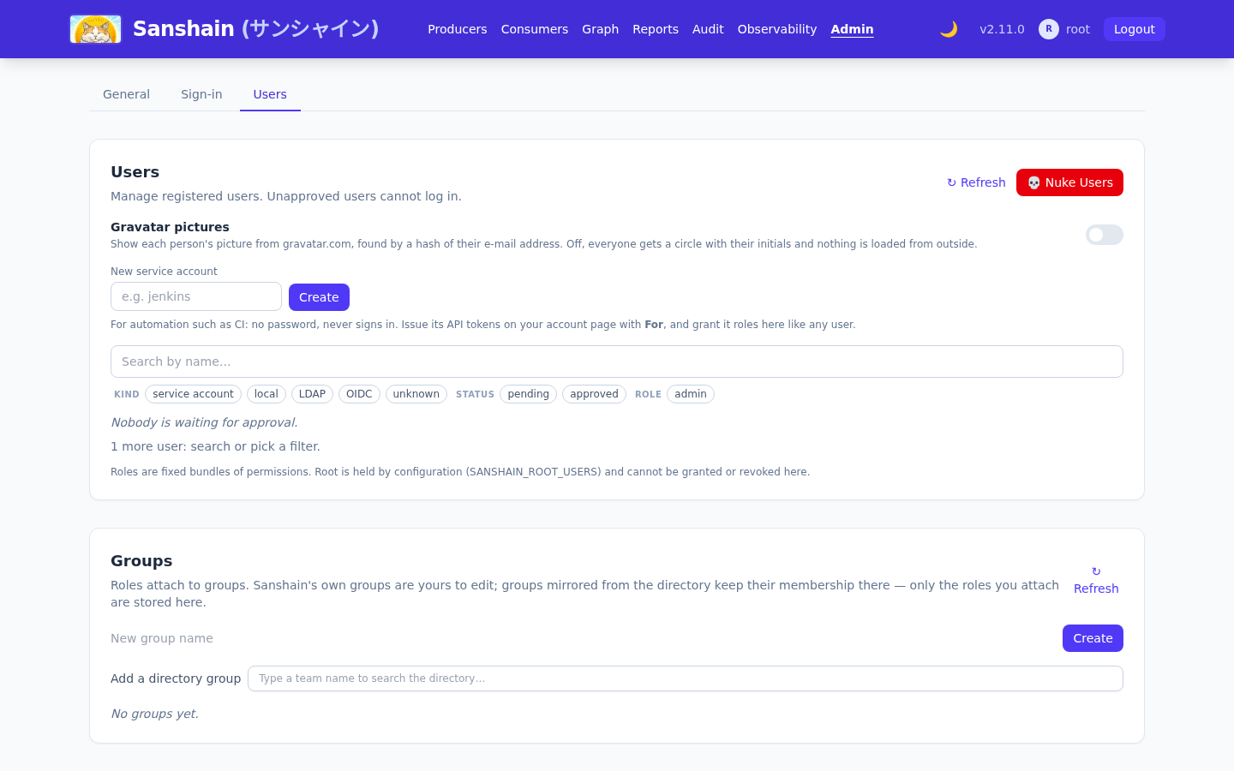Refresh the Groups list
The height and width of the screenshot is (771, 1234).
pos(1096,580)
